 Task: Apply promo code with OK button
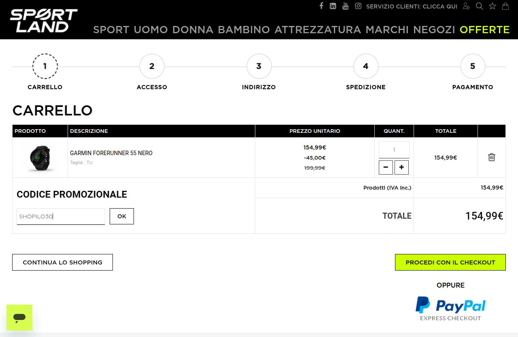(122, 216)
